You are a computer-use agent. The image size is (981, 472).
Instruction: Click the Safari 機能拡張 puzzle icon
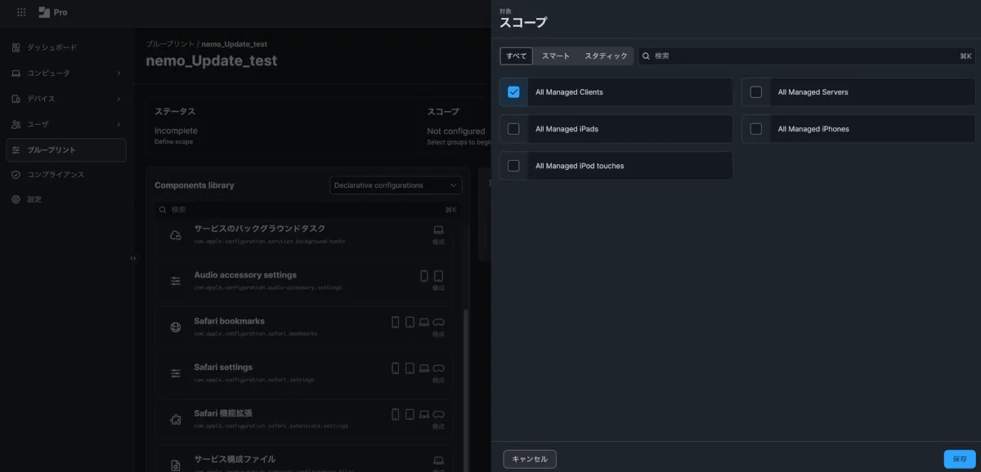(175, 419)
